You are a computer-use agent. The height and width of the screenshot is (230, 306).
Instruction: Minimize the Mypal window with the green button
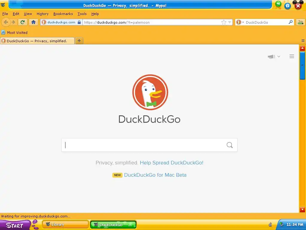click(278, 4)
